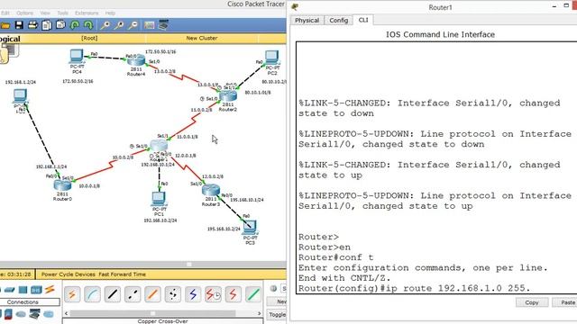The height and width of the screenshot is (324, 577).
Task: Click the [Root] navigation label
Action: 89,38
